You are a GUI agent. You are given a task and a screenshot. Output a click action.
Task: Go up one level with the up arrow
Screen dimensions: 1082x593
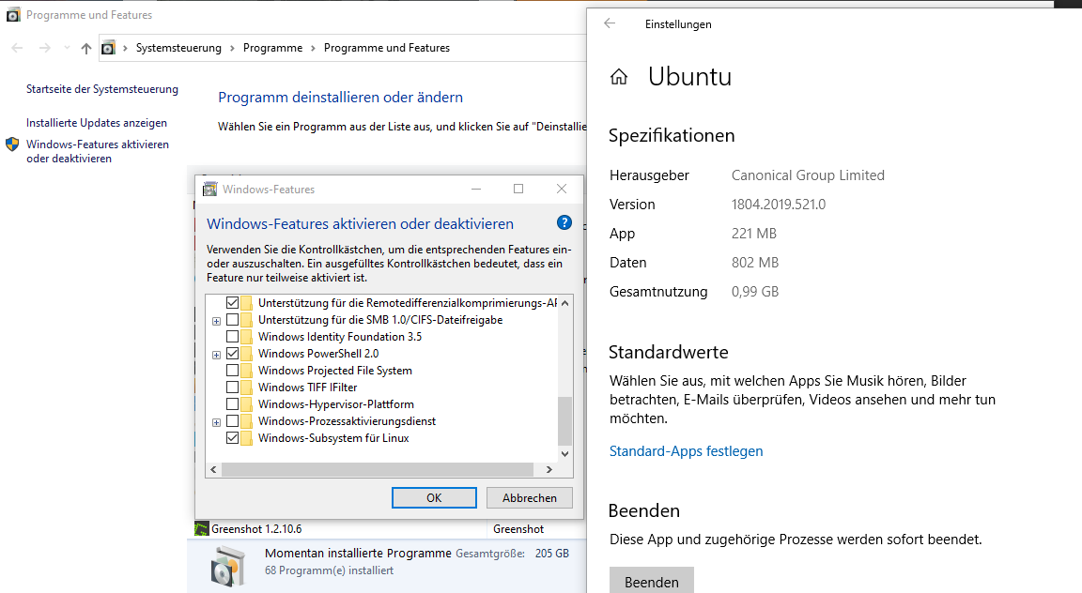pos(86,48)
